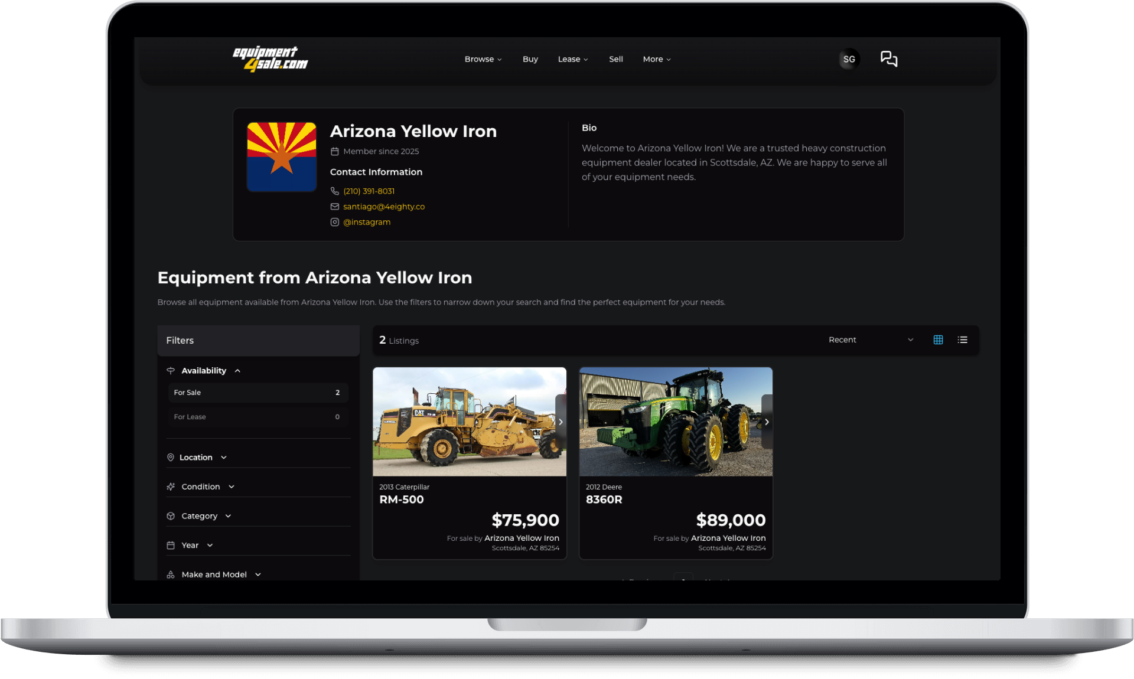This screenshot has height=679, width=1134.
Task: Click the santiago@4eighty.co email link
Action: click(x=383, y=207)
